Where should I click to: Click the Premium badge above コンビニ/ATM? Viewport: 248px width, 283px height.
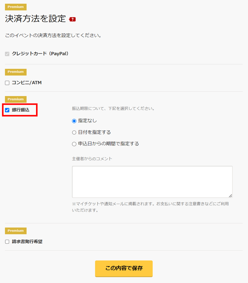16,72
